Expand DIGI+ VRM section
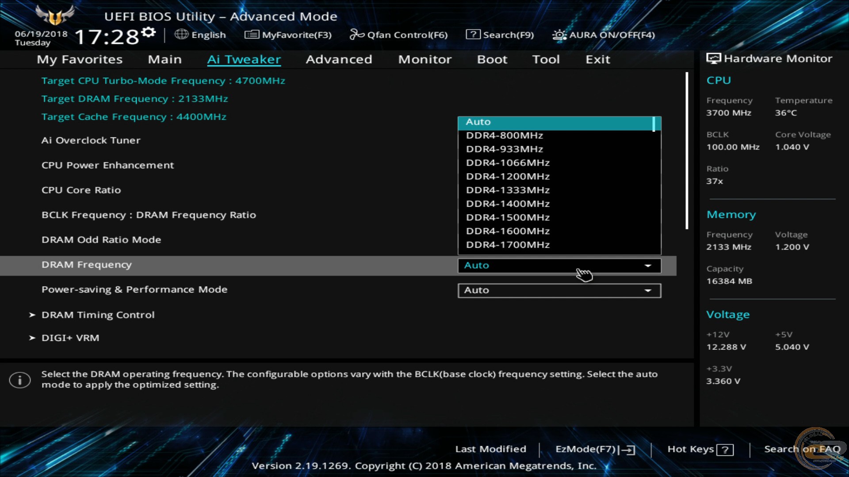The height and width of the screenshot is (477, 849). (70, 337)
